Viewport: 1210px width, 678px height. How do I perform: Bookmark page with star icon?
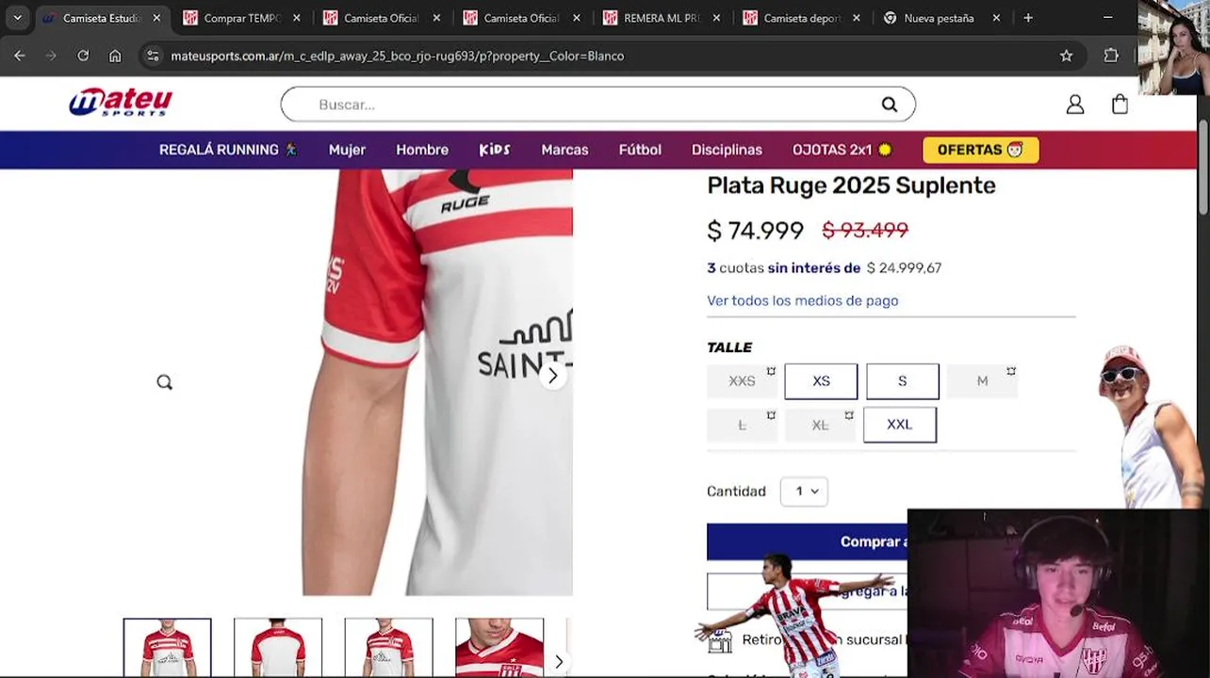pos(1066,56)
